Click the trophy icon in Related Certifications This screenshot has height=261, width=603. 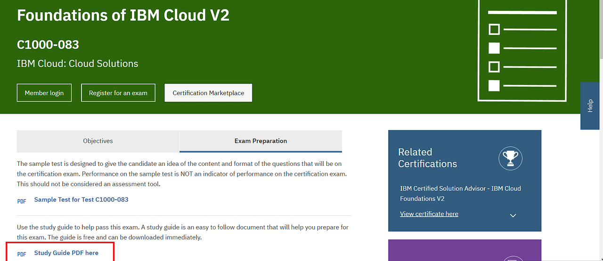coord(511,158)
